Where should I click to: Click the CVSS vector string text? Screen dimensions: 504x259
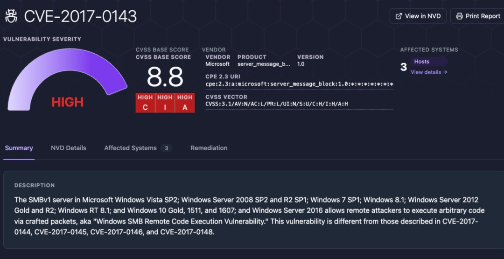tap(277, 104)
